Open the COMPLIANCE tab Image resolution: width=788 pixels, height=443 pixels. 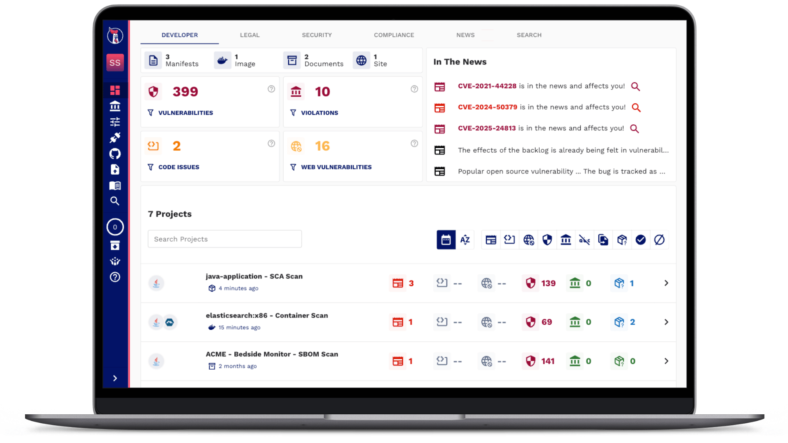pyautogui.click(x=394, y=35)
